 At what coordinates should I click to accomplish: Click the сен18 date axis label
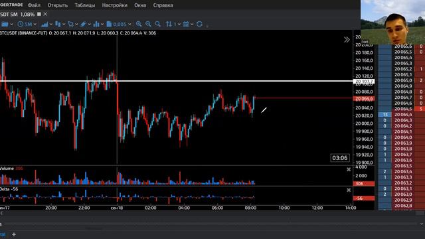(117, 208)
